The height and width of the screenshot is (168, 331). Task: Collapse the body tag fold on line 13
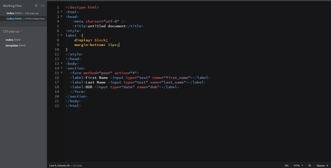pos(62,63)
